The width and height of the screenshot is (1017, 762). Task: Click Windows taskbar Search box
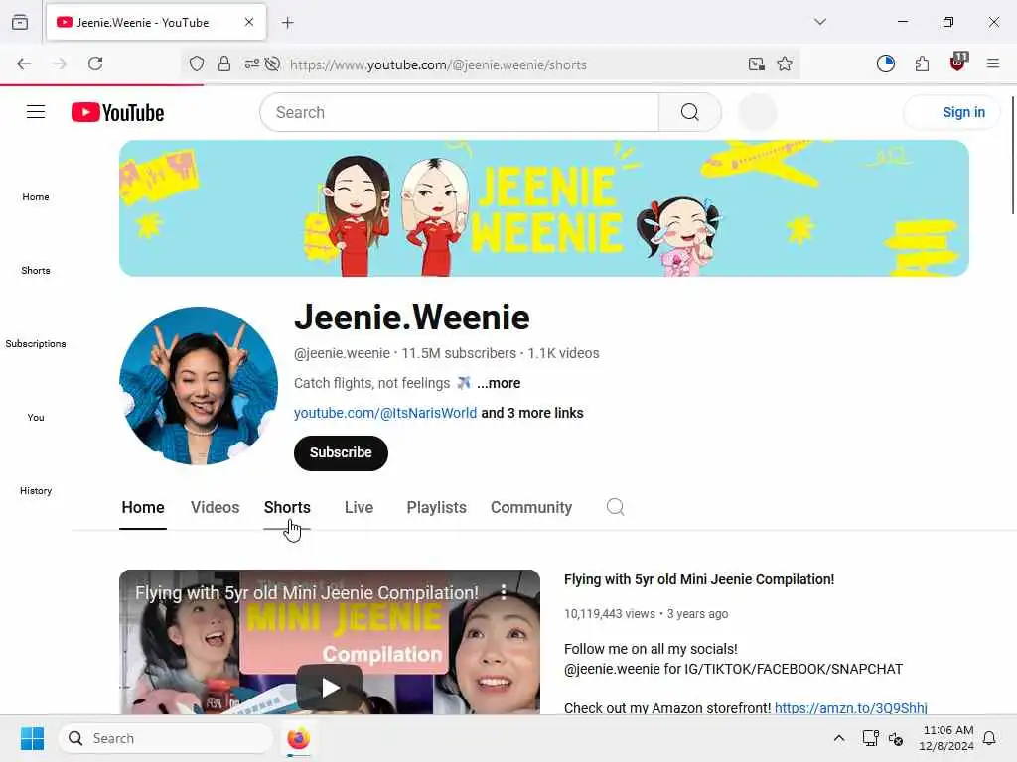click(x=166, y=738)
